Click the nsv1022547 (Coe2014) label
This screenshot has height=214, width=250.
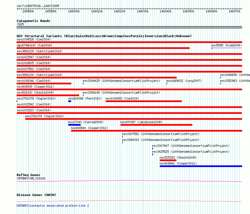34,57
